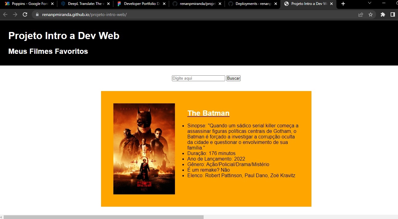This screenshot has height=219, width=398.
Task: Click the Buscar button
Action: click(x=233, y=78)
